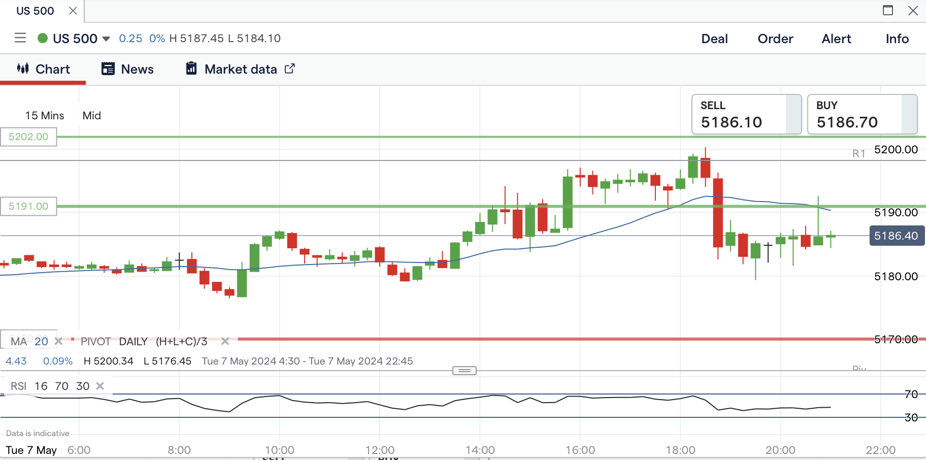The height and width of the screenshot is (460, 926).
Task: Click the Market data clipboard icon
Action: click(191, 69)
